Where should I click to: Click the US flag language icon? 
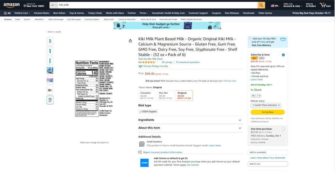coord(273,6)
